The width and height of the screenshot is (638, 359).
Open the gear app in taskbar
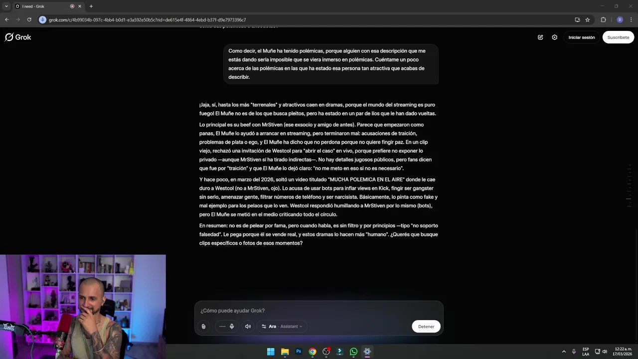(x=367, y=352)
